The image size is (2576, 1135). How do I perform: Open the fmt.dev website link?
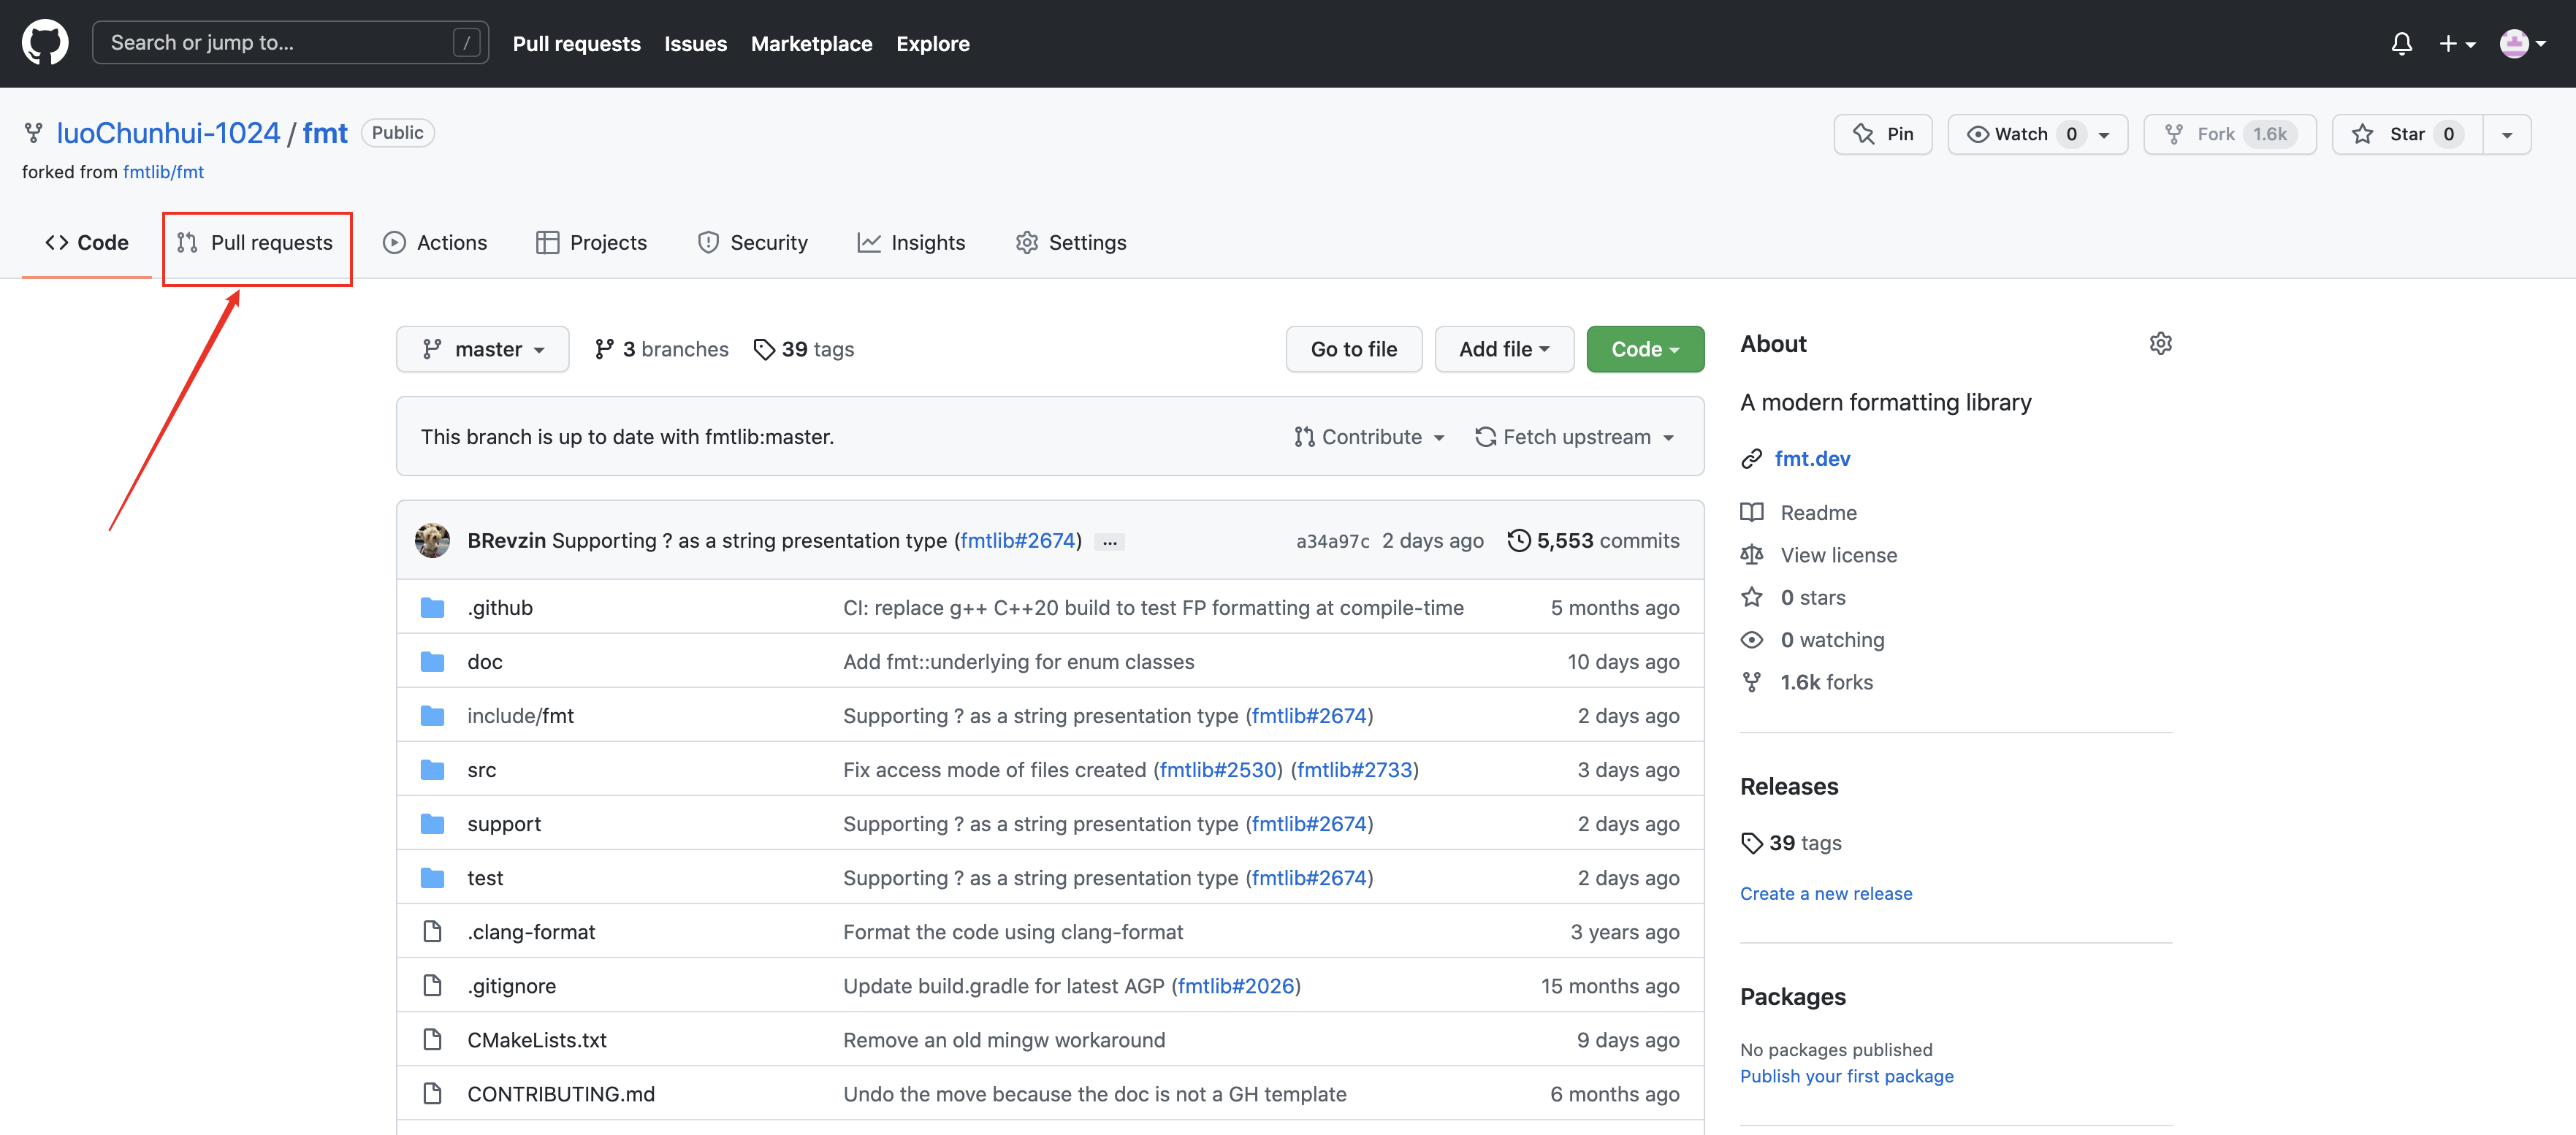point(1812,459)
